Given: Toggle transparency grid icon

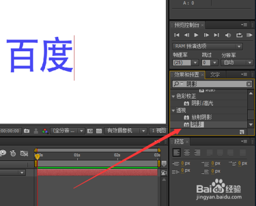Looking at the screenshot, I should 99,131.
